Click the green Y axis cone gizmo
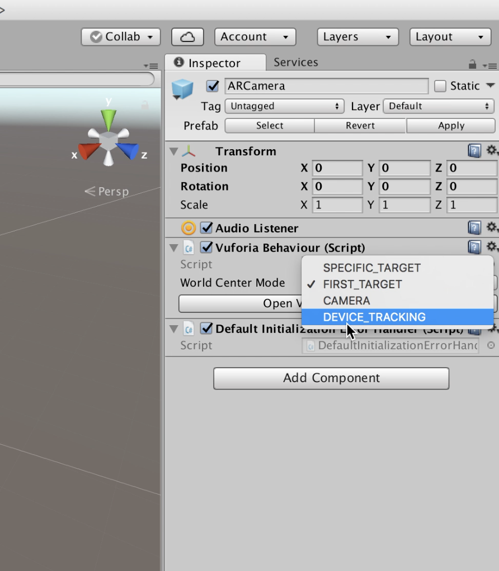 (x=109, y=120)
